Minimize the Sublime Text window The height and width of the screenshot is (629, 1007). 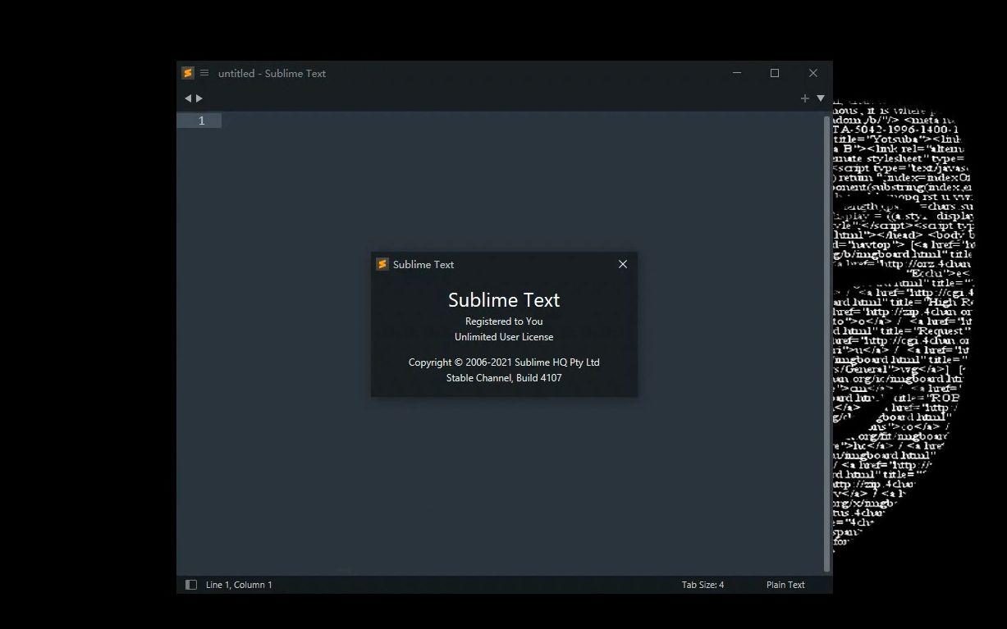737,73
